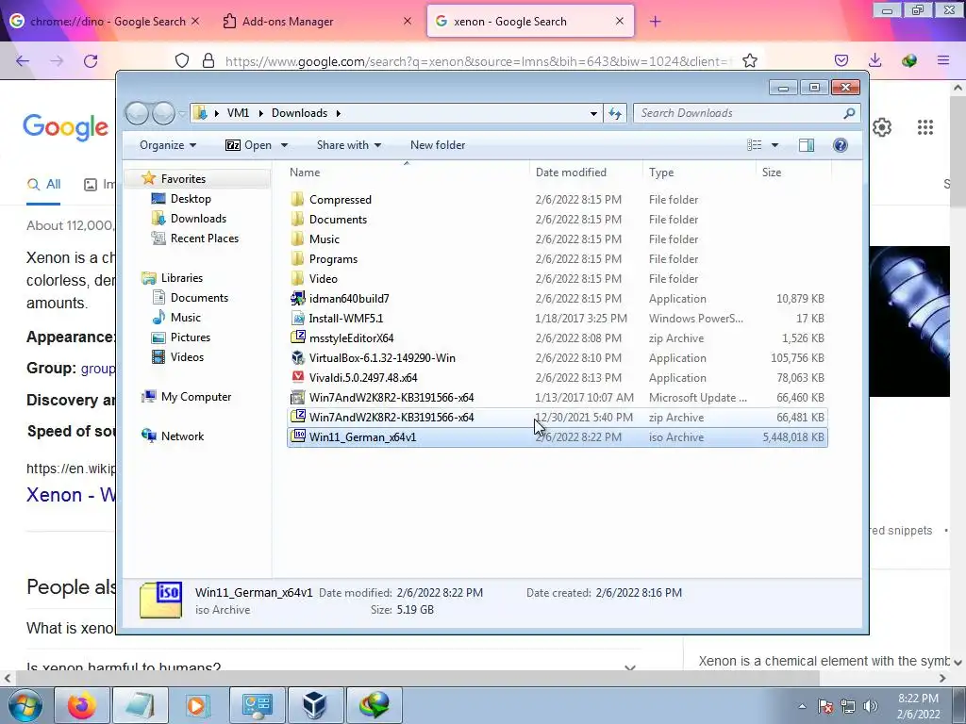This screenshot has width=966, height=724.
Task: Open the Firefox hamburger menu
Action: [943, 60]
